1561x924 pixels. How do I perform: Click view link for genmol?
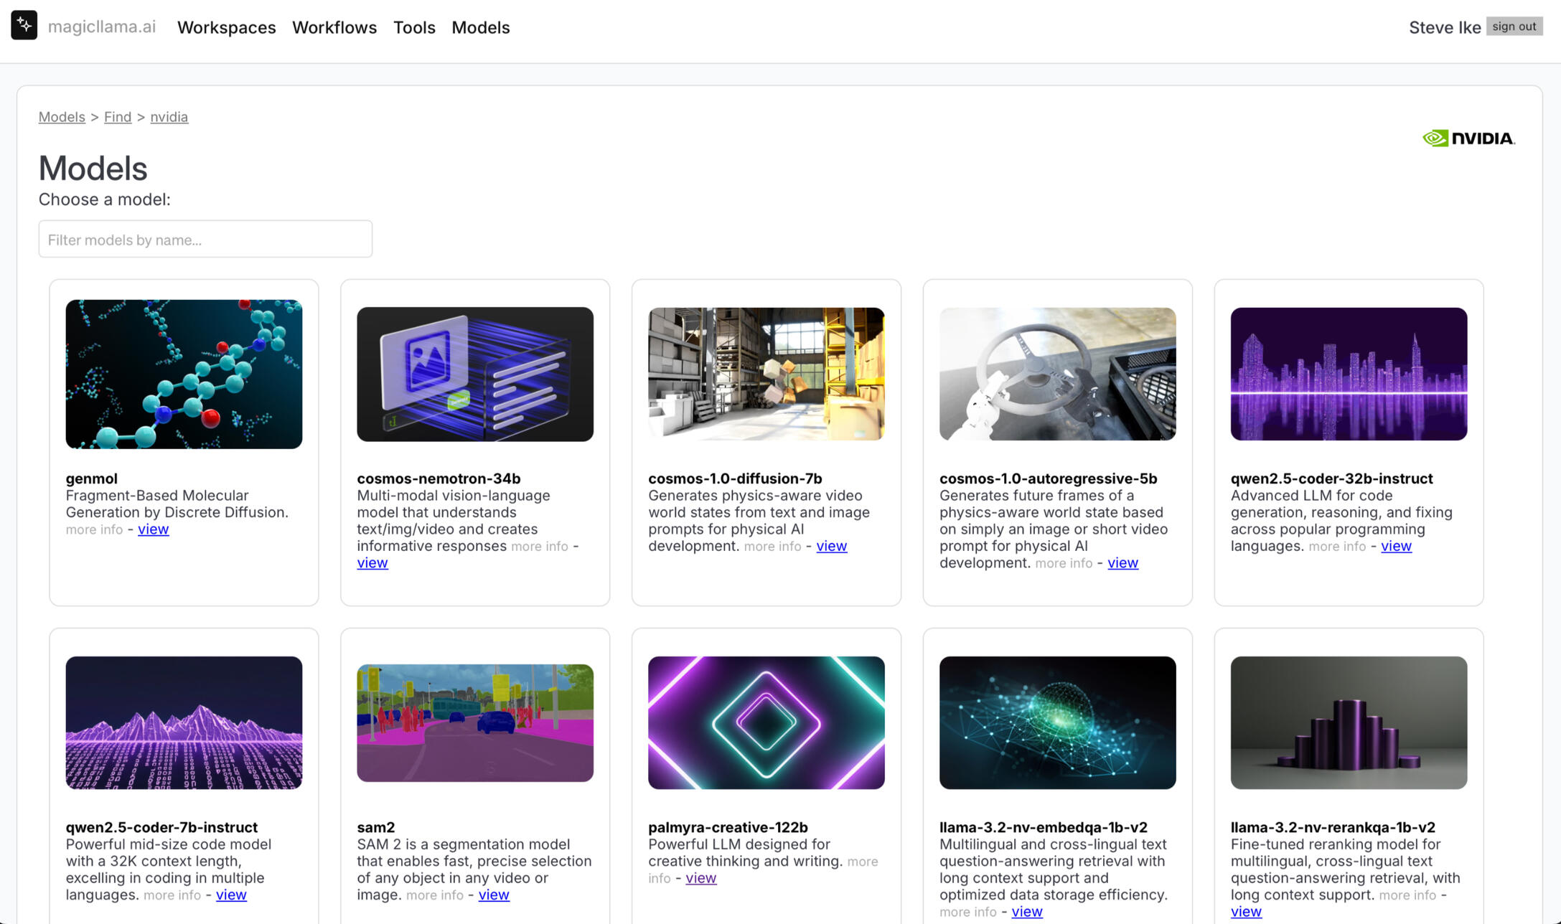click(x=153, y=529)
